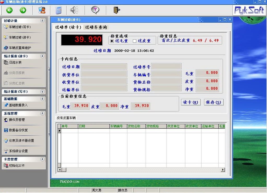The image size is (267, 193).
Task: Click the table's horizontal scrollbar right arrow
Action: [223, 170]
